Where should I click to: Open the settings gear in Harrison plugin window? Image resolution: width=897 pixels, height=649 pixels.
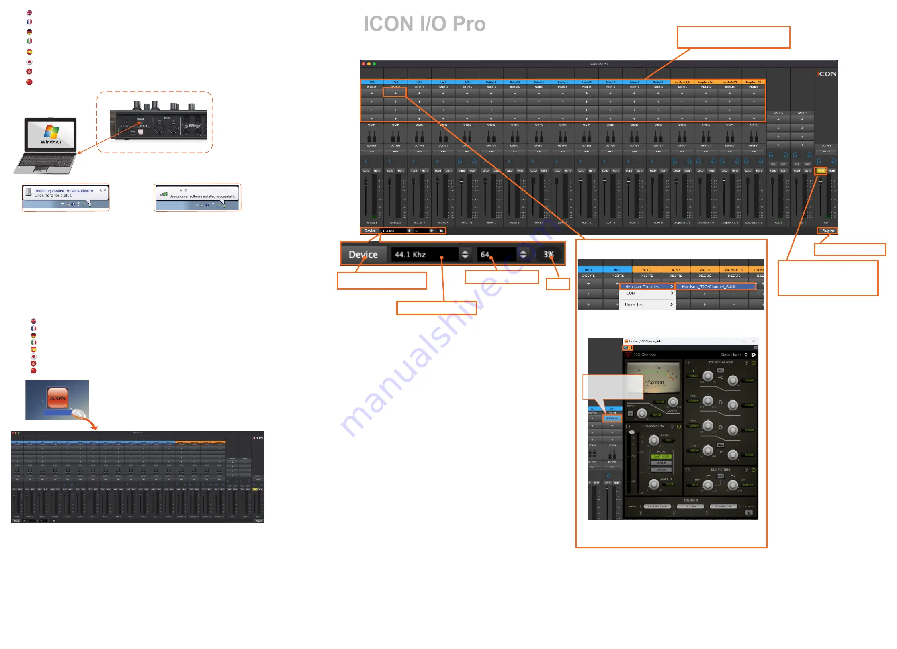tap(754, 355)
